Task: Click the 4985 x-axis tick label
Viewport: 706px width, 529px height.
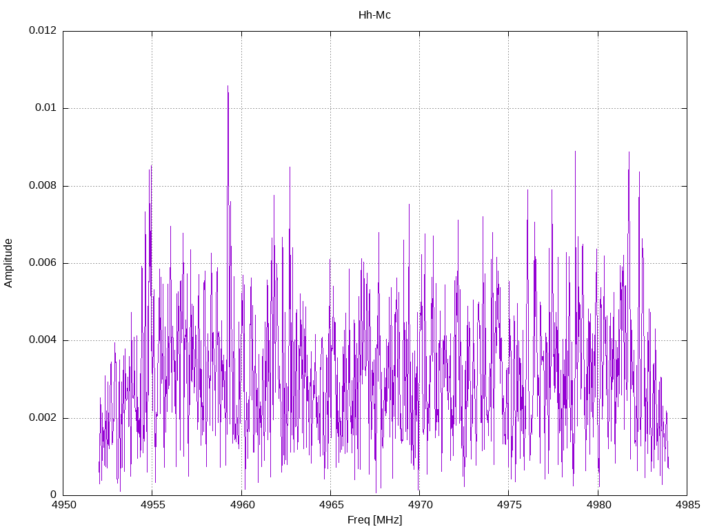Action: click(x=688, y=505)
